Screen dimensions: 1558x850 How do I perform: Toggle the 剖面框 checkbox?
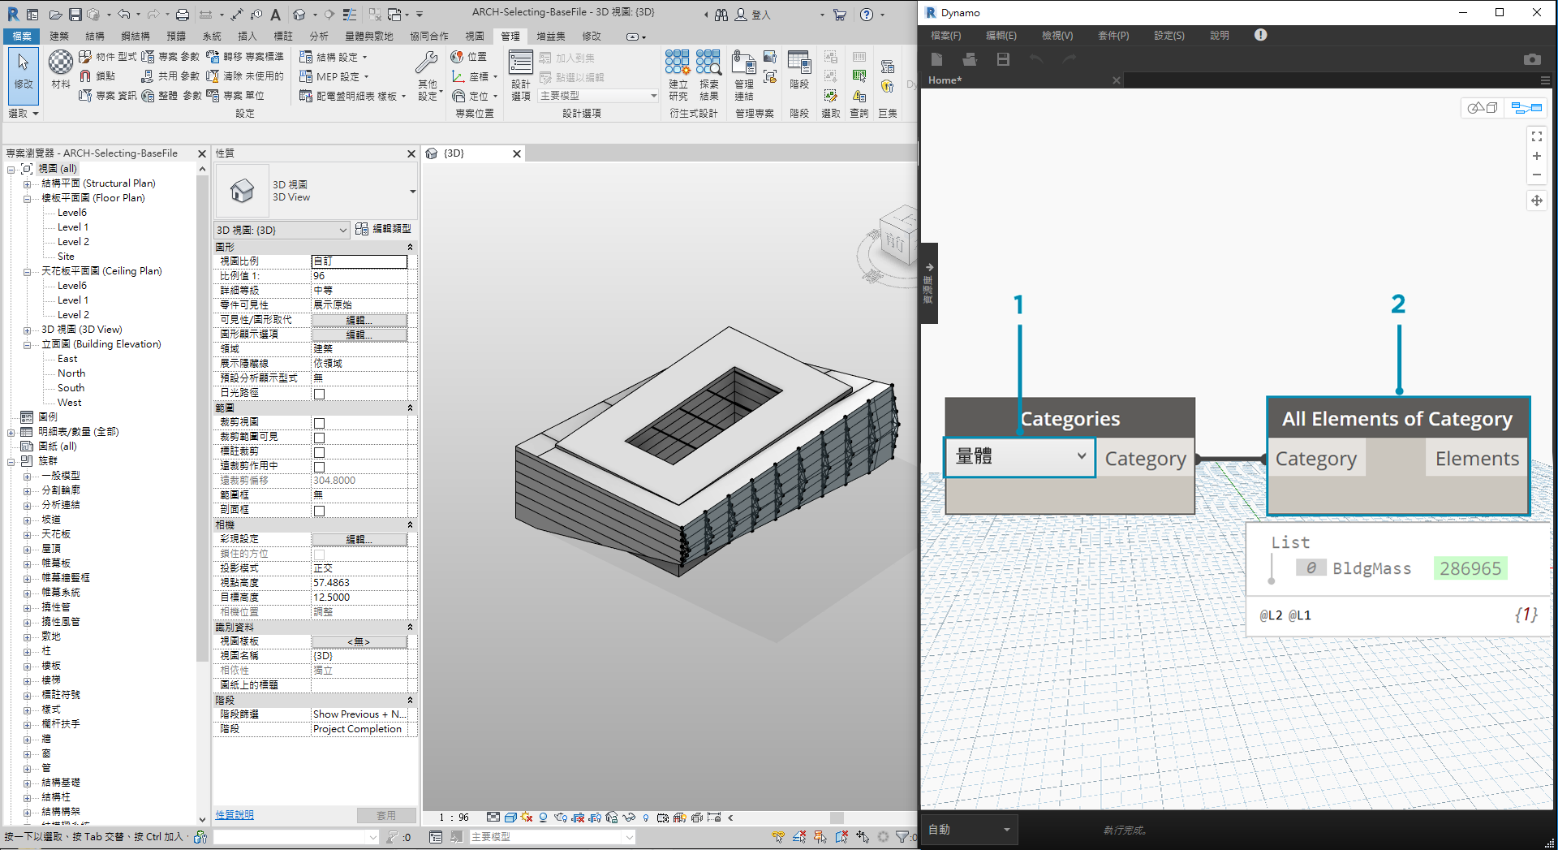[x=319, y=511]
